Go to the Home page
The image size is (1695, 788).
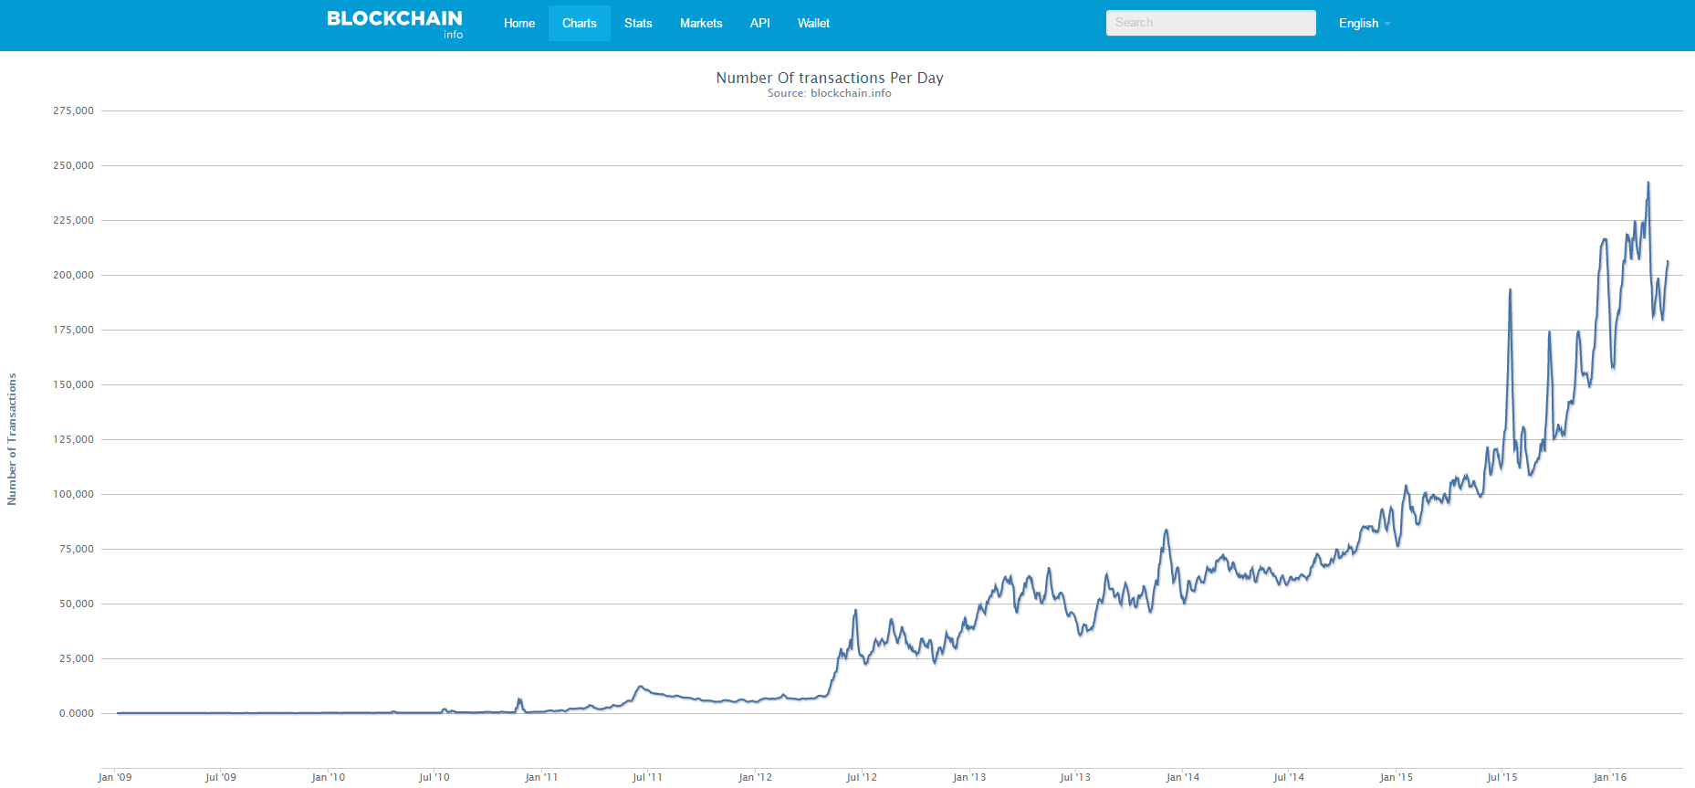pyautogui.click(x=519, y=24)
